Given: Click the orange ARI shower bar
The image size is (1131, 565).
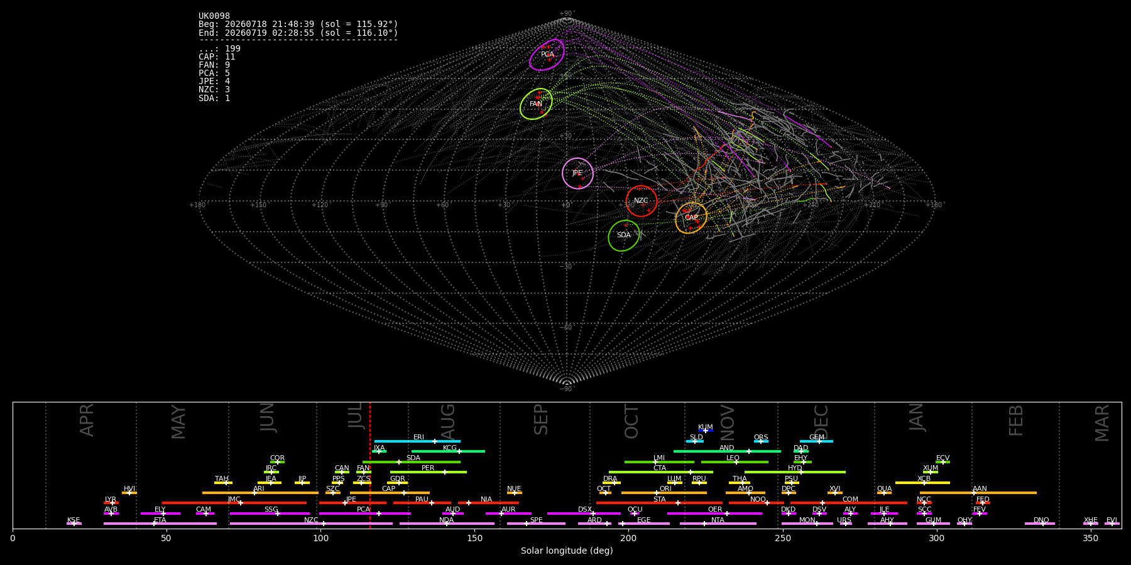Looking at the screenshot, I should 260,493.
